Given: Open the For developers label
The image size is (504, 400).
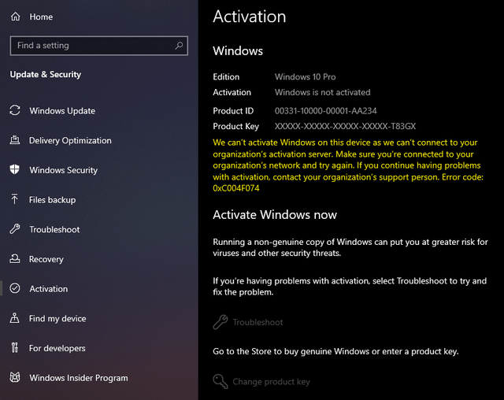Looking at the screenshot, I should click(x=57, y=348).
